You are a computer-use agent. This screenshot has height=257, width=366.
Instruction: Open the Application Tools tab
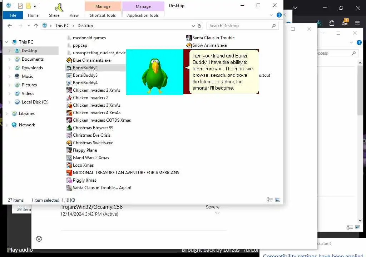(143, 15)
